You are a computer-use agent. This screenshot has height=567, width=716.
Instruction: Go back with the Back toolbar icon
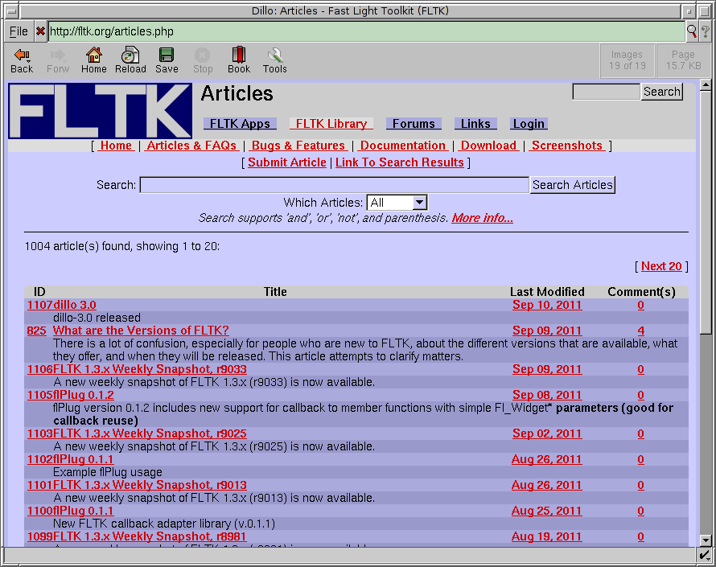22,60
